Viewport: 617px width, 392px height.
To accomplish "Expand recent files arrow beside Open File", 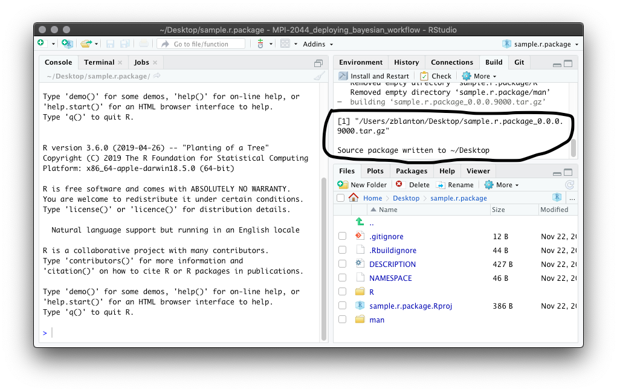I will [97, 44].
